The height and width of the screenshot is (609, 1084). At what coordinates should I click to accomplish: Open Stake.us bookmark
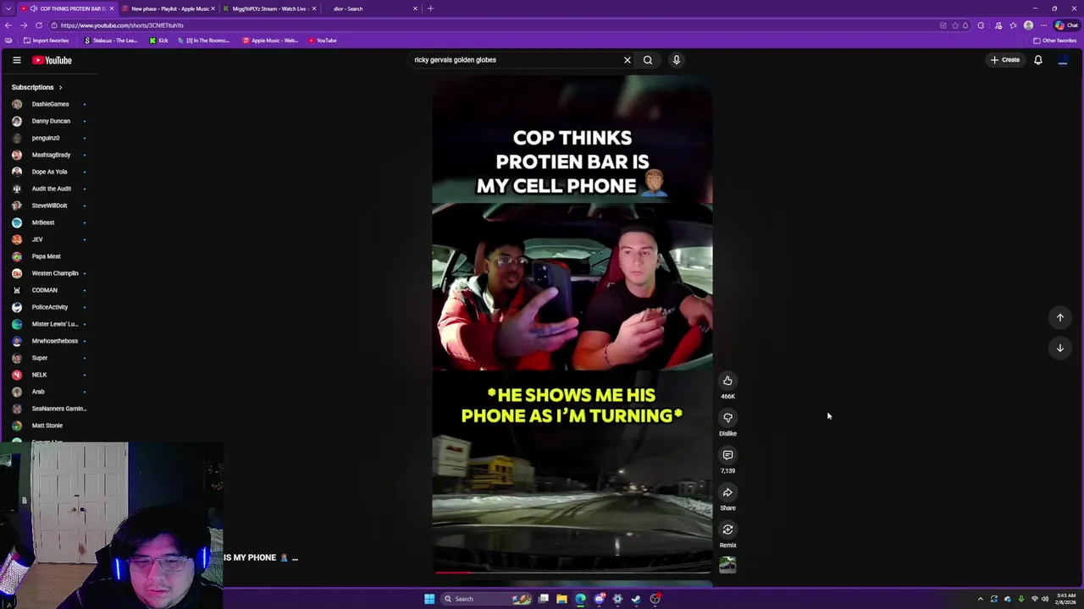pos(111,41)
